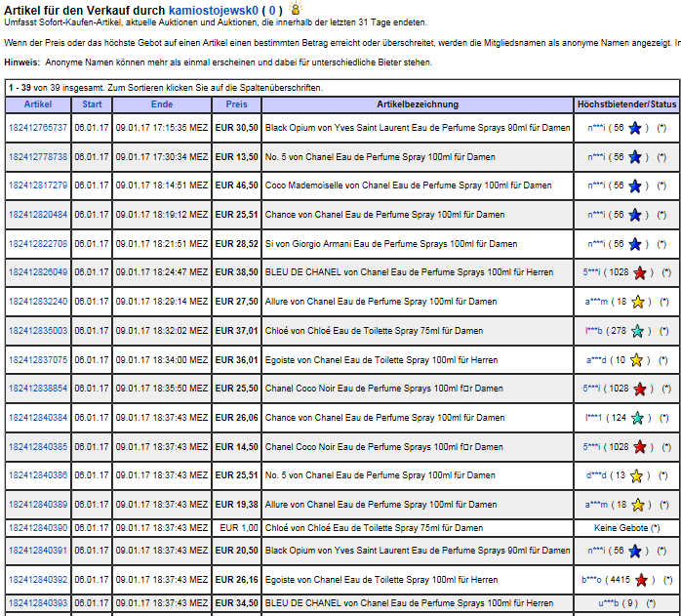Open item 182412840389
Screen dimensions: 681x616
pos(38,505)
